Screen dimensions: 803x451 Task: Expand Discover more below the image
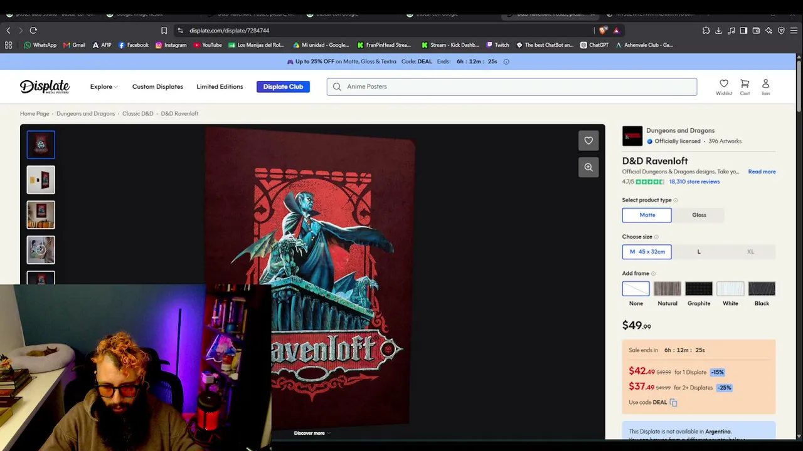[312, 433]
